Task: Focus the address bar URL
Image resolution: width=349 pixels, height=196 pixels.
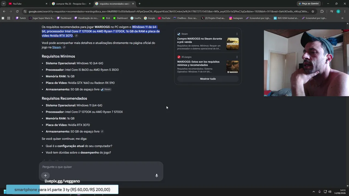Action: [169, 11]
